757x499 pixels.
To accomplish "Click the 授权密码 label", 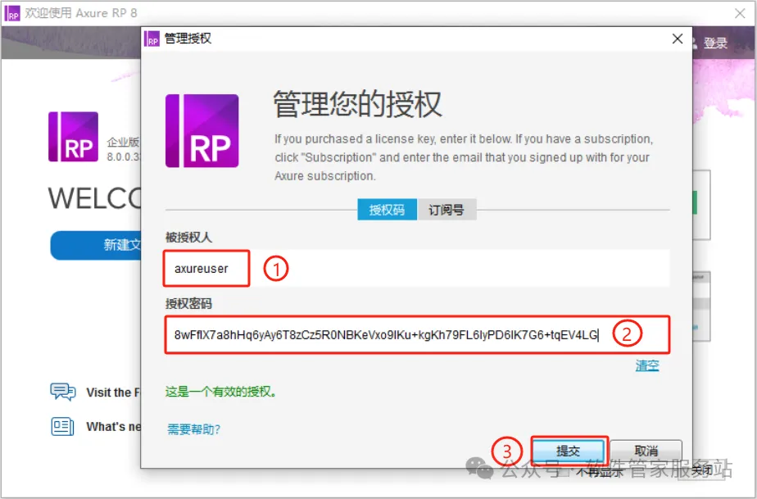I will 188,304.
